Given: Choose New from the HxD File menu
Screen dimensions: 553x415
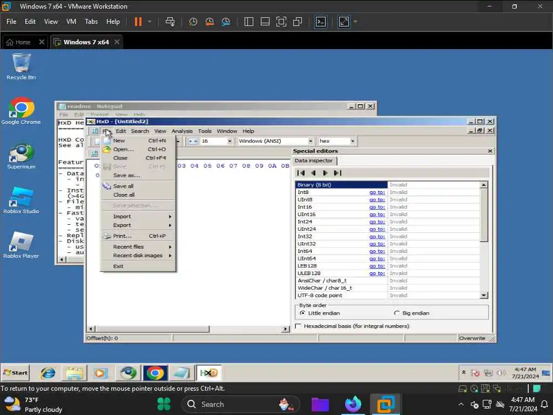Looking at the screenshot, I should (138, 140).
